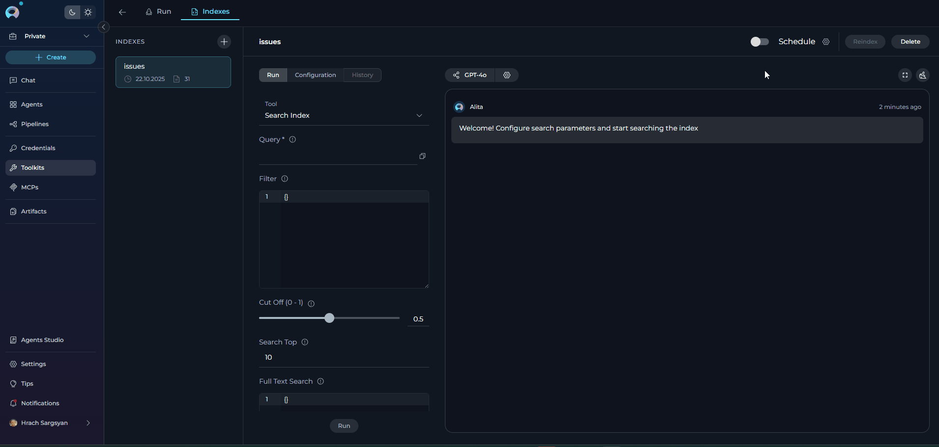
Task: Switch to the Configuration tab
Action: pos(316,75)
